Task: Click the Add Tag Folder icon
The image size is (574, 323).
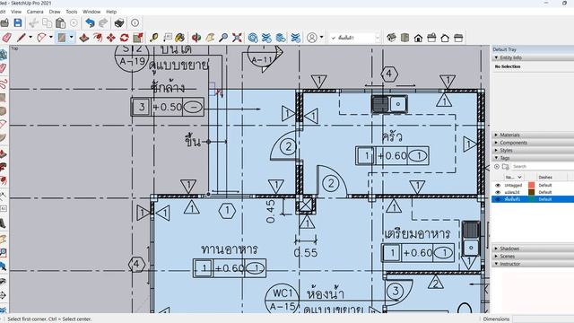Action: pyautogui.click(x=506, y=167)
